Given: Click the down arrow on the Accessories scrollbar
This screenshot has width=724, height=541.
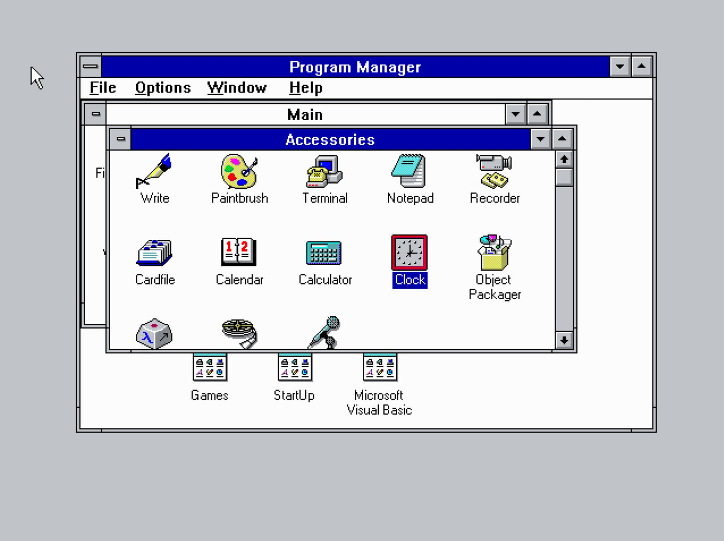Looking at the screenshot, I should click(564, 340).
